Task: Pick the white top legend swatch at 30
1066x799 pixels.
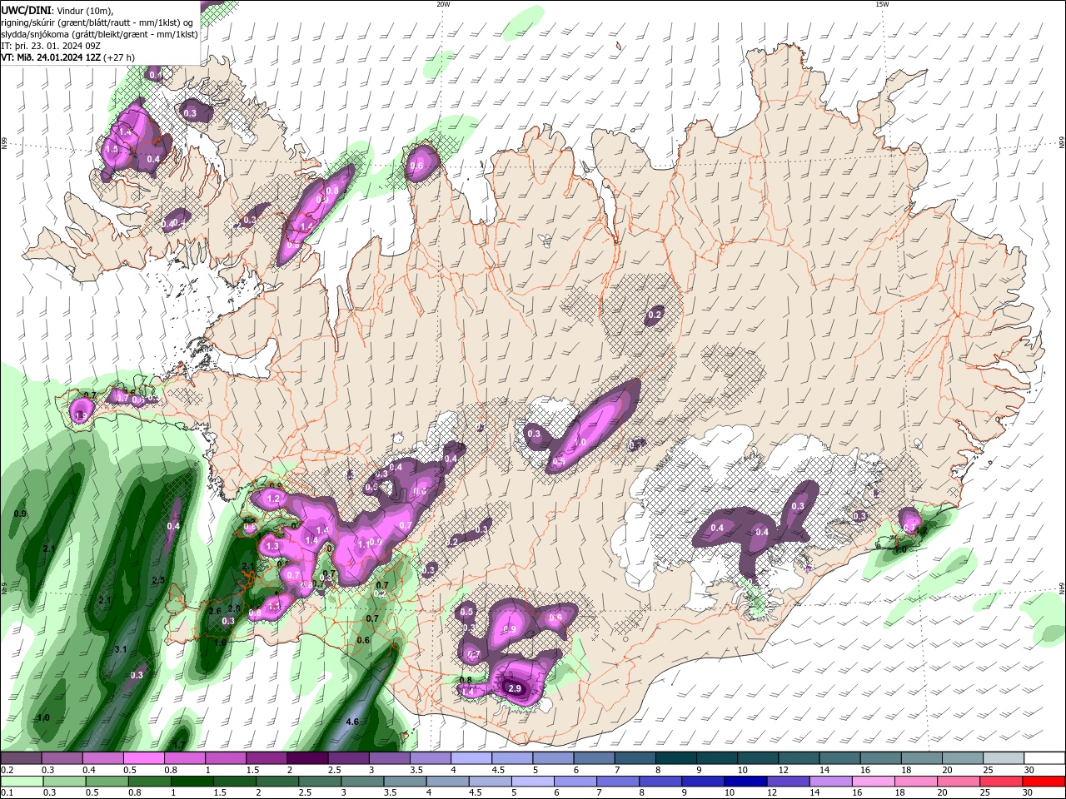Action: click(x=1044, y=758)
